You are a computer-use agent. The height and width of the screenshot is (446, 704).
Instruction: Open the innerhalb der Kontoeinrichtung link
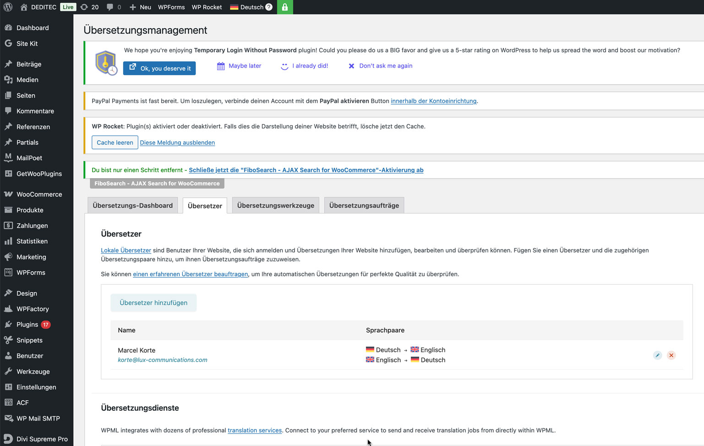433,101
